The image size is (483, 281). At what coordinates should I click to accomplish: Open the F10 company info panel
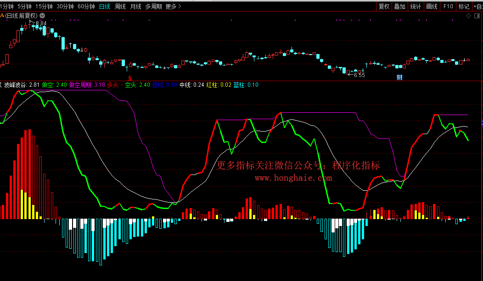click(x=449, y=6)
